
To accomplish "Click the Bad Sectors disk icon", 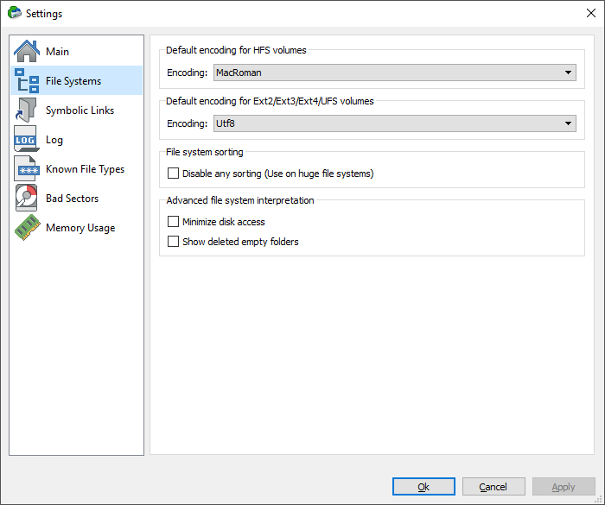I will [x=26, y=198].
